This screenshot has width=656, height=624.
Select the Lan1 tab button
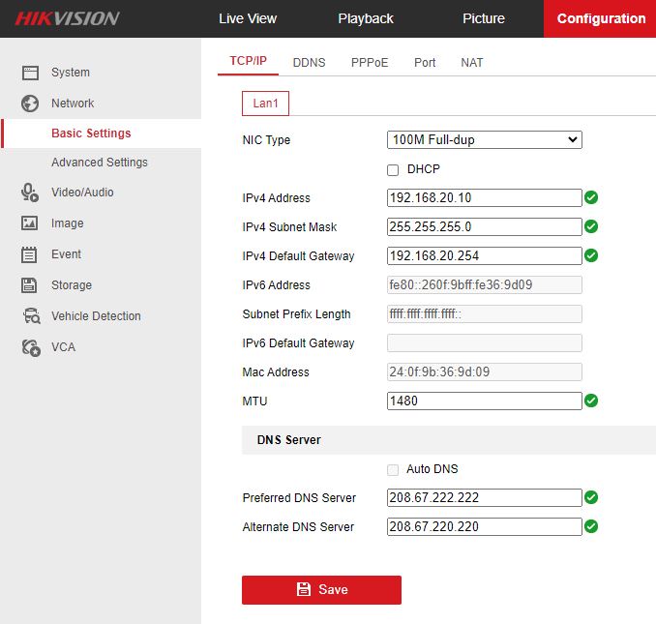265,103
